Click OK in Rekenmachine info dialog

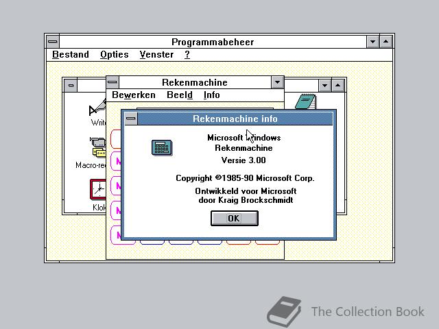coord(235,218)
